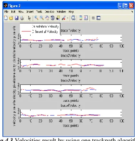Open the Window menu

[x=61, y=12]
